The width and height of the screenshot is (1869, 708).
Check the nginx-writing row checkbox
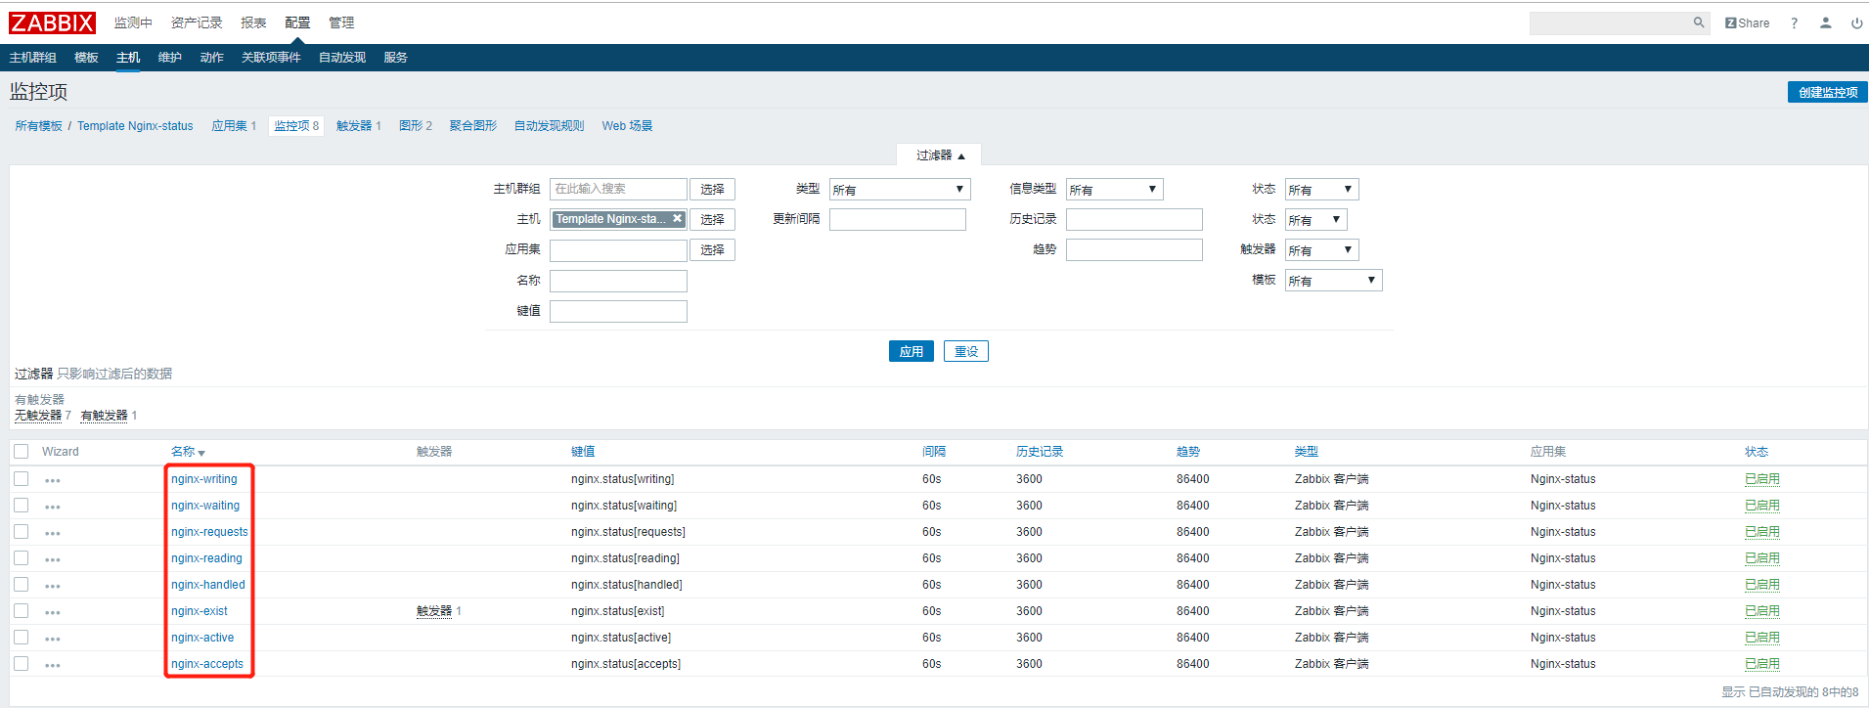[22, 479]
